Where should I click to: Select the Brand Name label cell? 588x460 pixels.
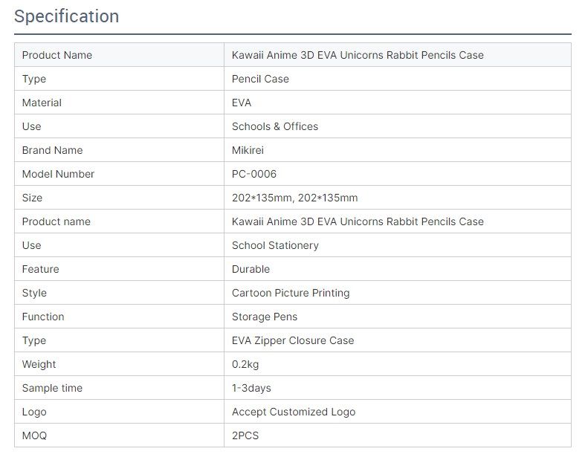(119, 150)
